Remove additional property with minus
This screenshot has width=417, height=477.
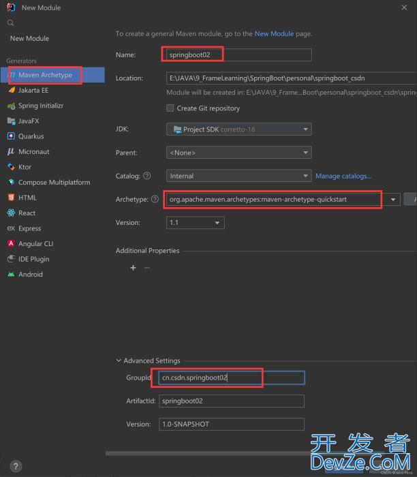coord(147,268)
